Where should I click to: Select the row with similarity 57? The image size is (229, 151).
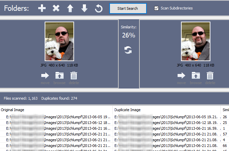(114, 134)
